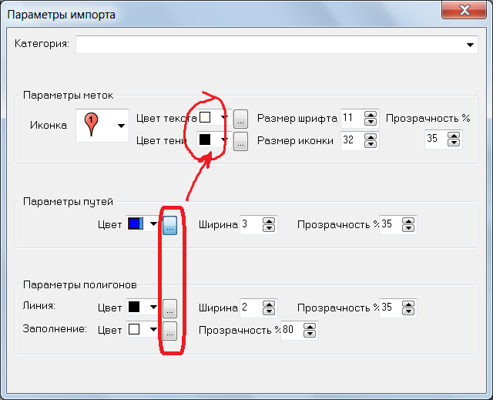Click the blue path color swatch
Image resolution: width=493 pixels, height=400 pixels.
click(136, 224)
